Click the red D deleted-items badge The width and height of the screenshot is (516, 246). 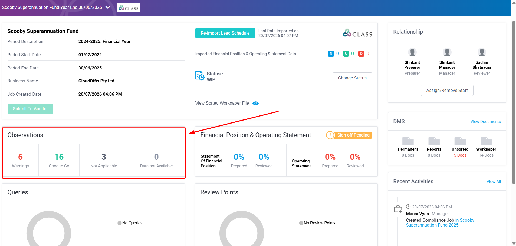361,54
